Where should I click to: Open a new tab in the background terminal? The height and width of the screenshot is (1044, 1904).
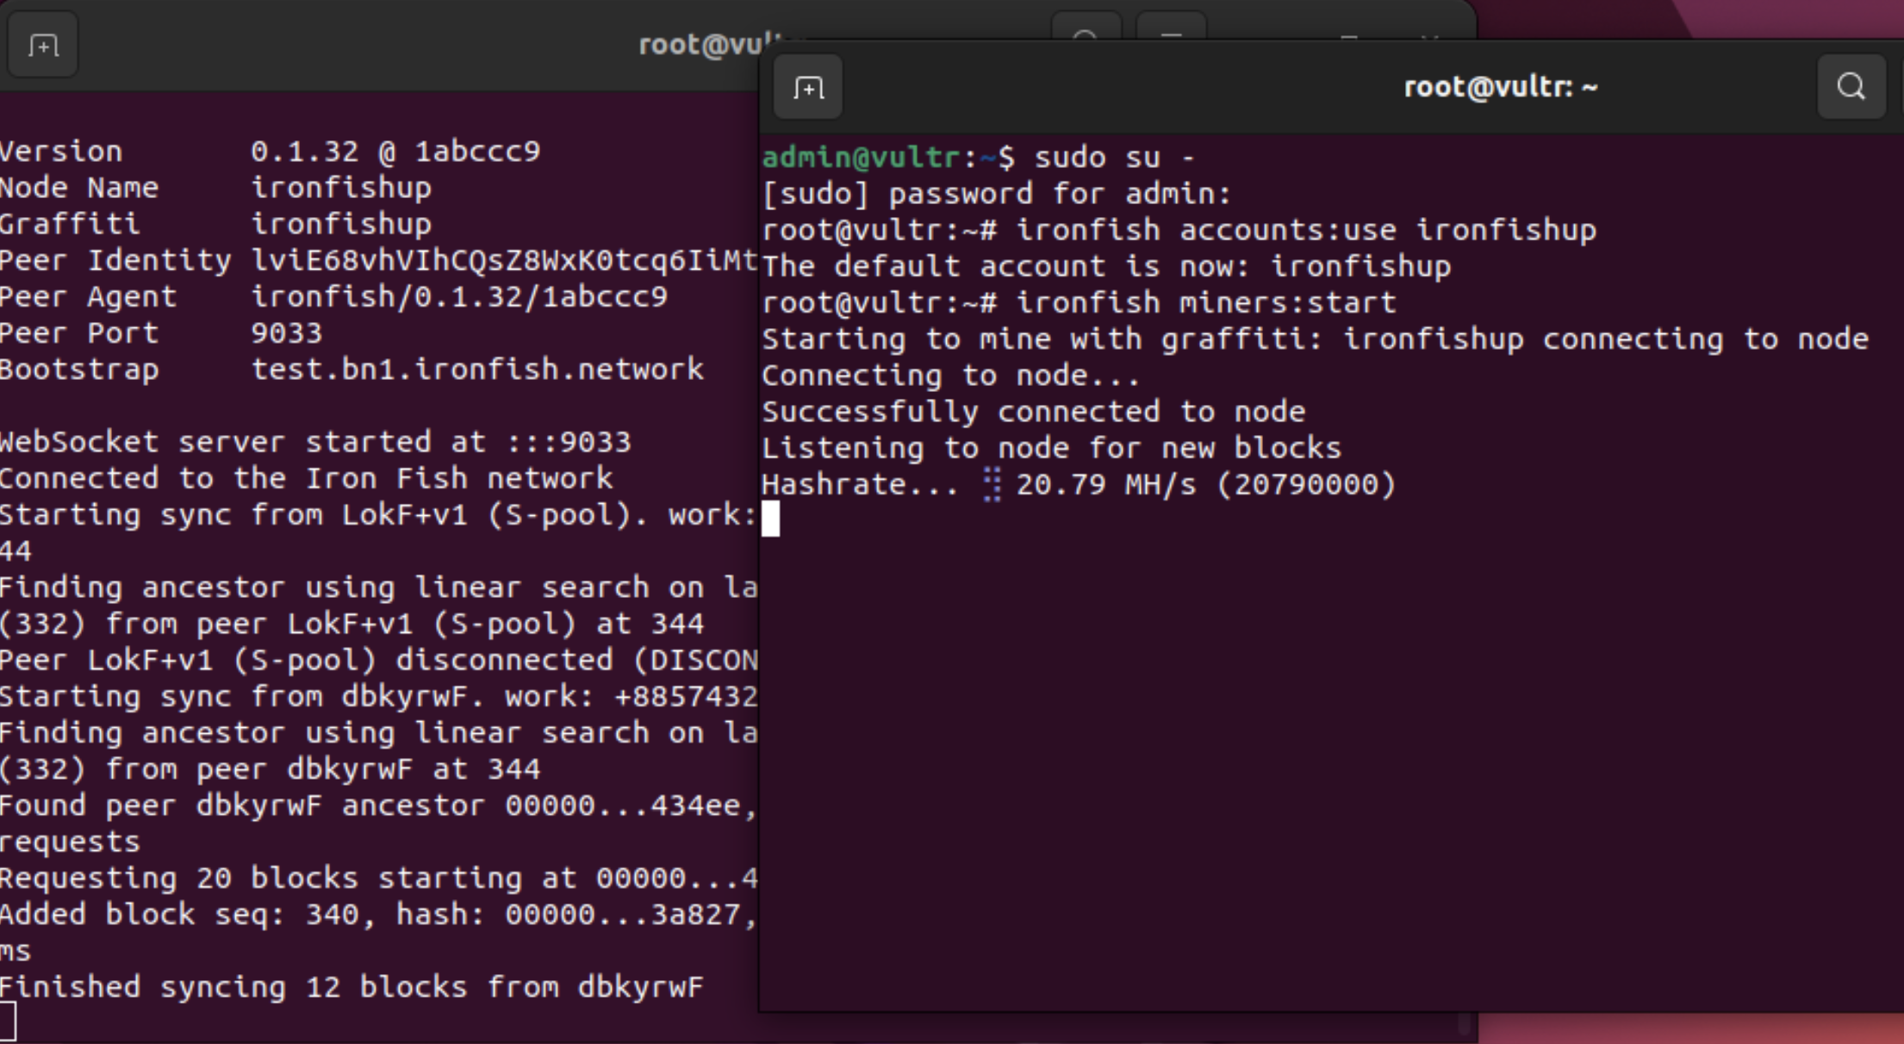pos(43,45)
